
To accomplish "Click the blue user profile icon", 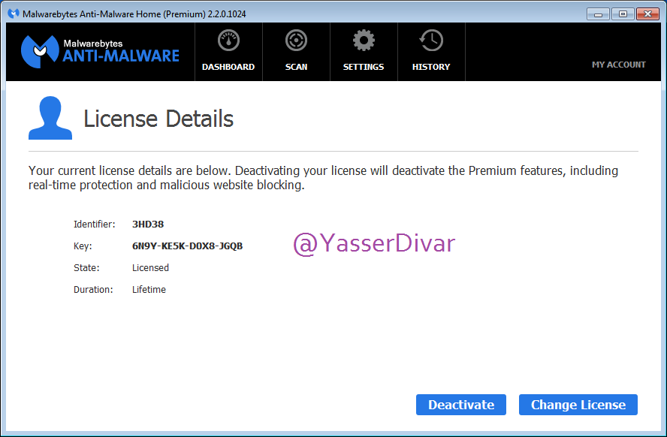I will tap(50, 118).
